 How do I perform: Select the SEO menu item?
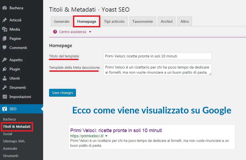pos(21,109)
